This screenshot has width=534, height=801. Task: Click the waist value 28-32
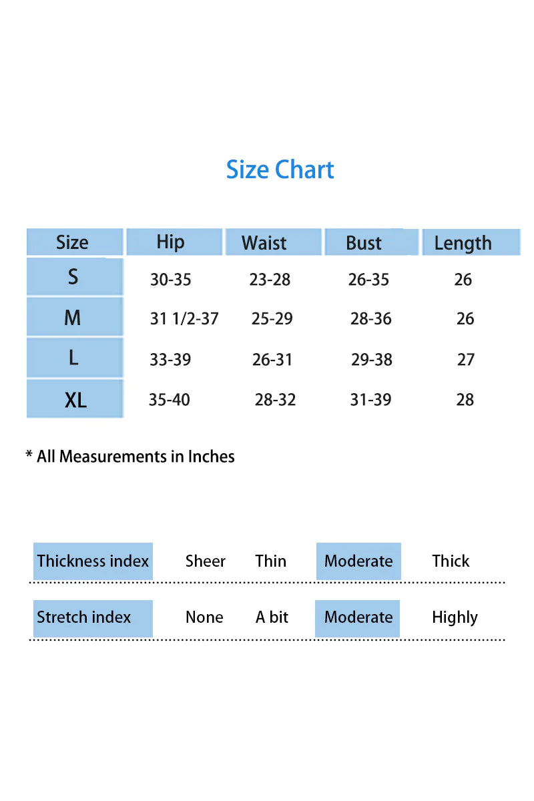coord(275,400)
